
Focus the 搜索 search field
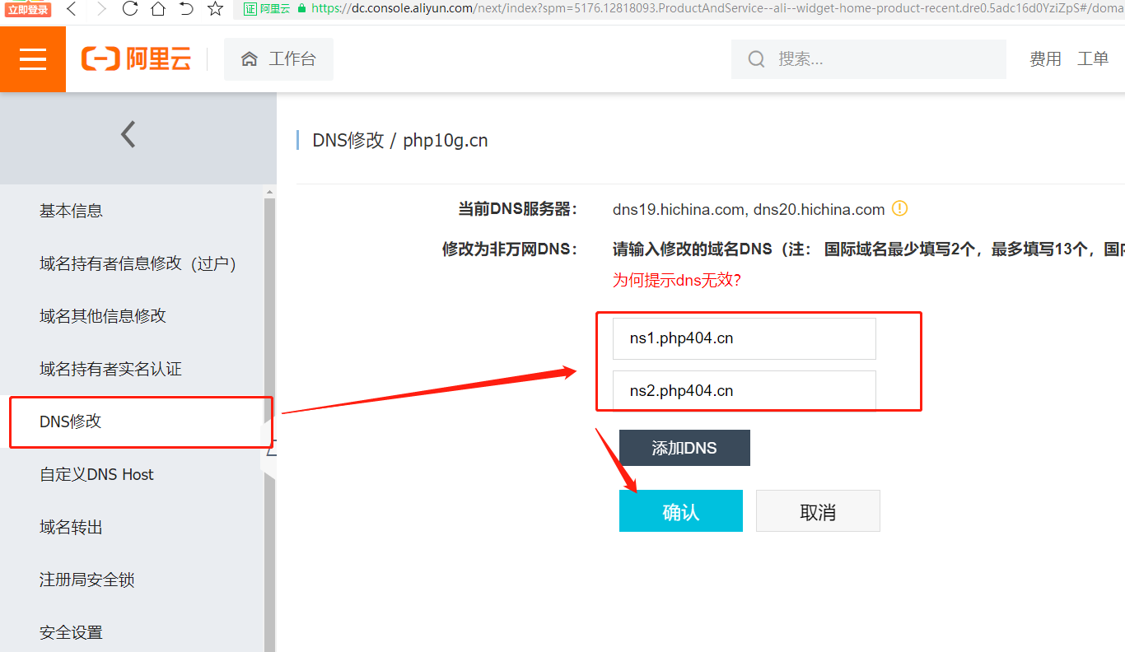(x=869, y=59)
